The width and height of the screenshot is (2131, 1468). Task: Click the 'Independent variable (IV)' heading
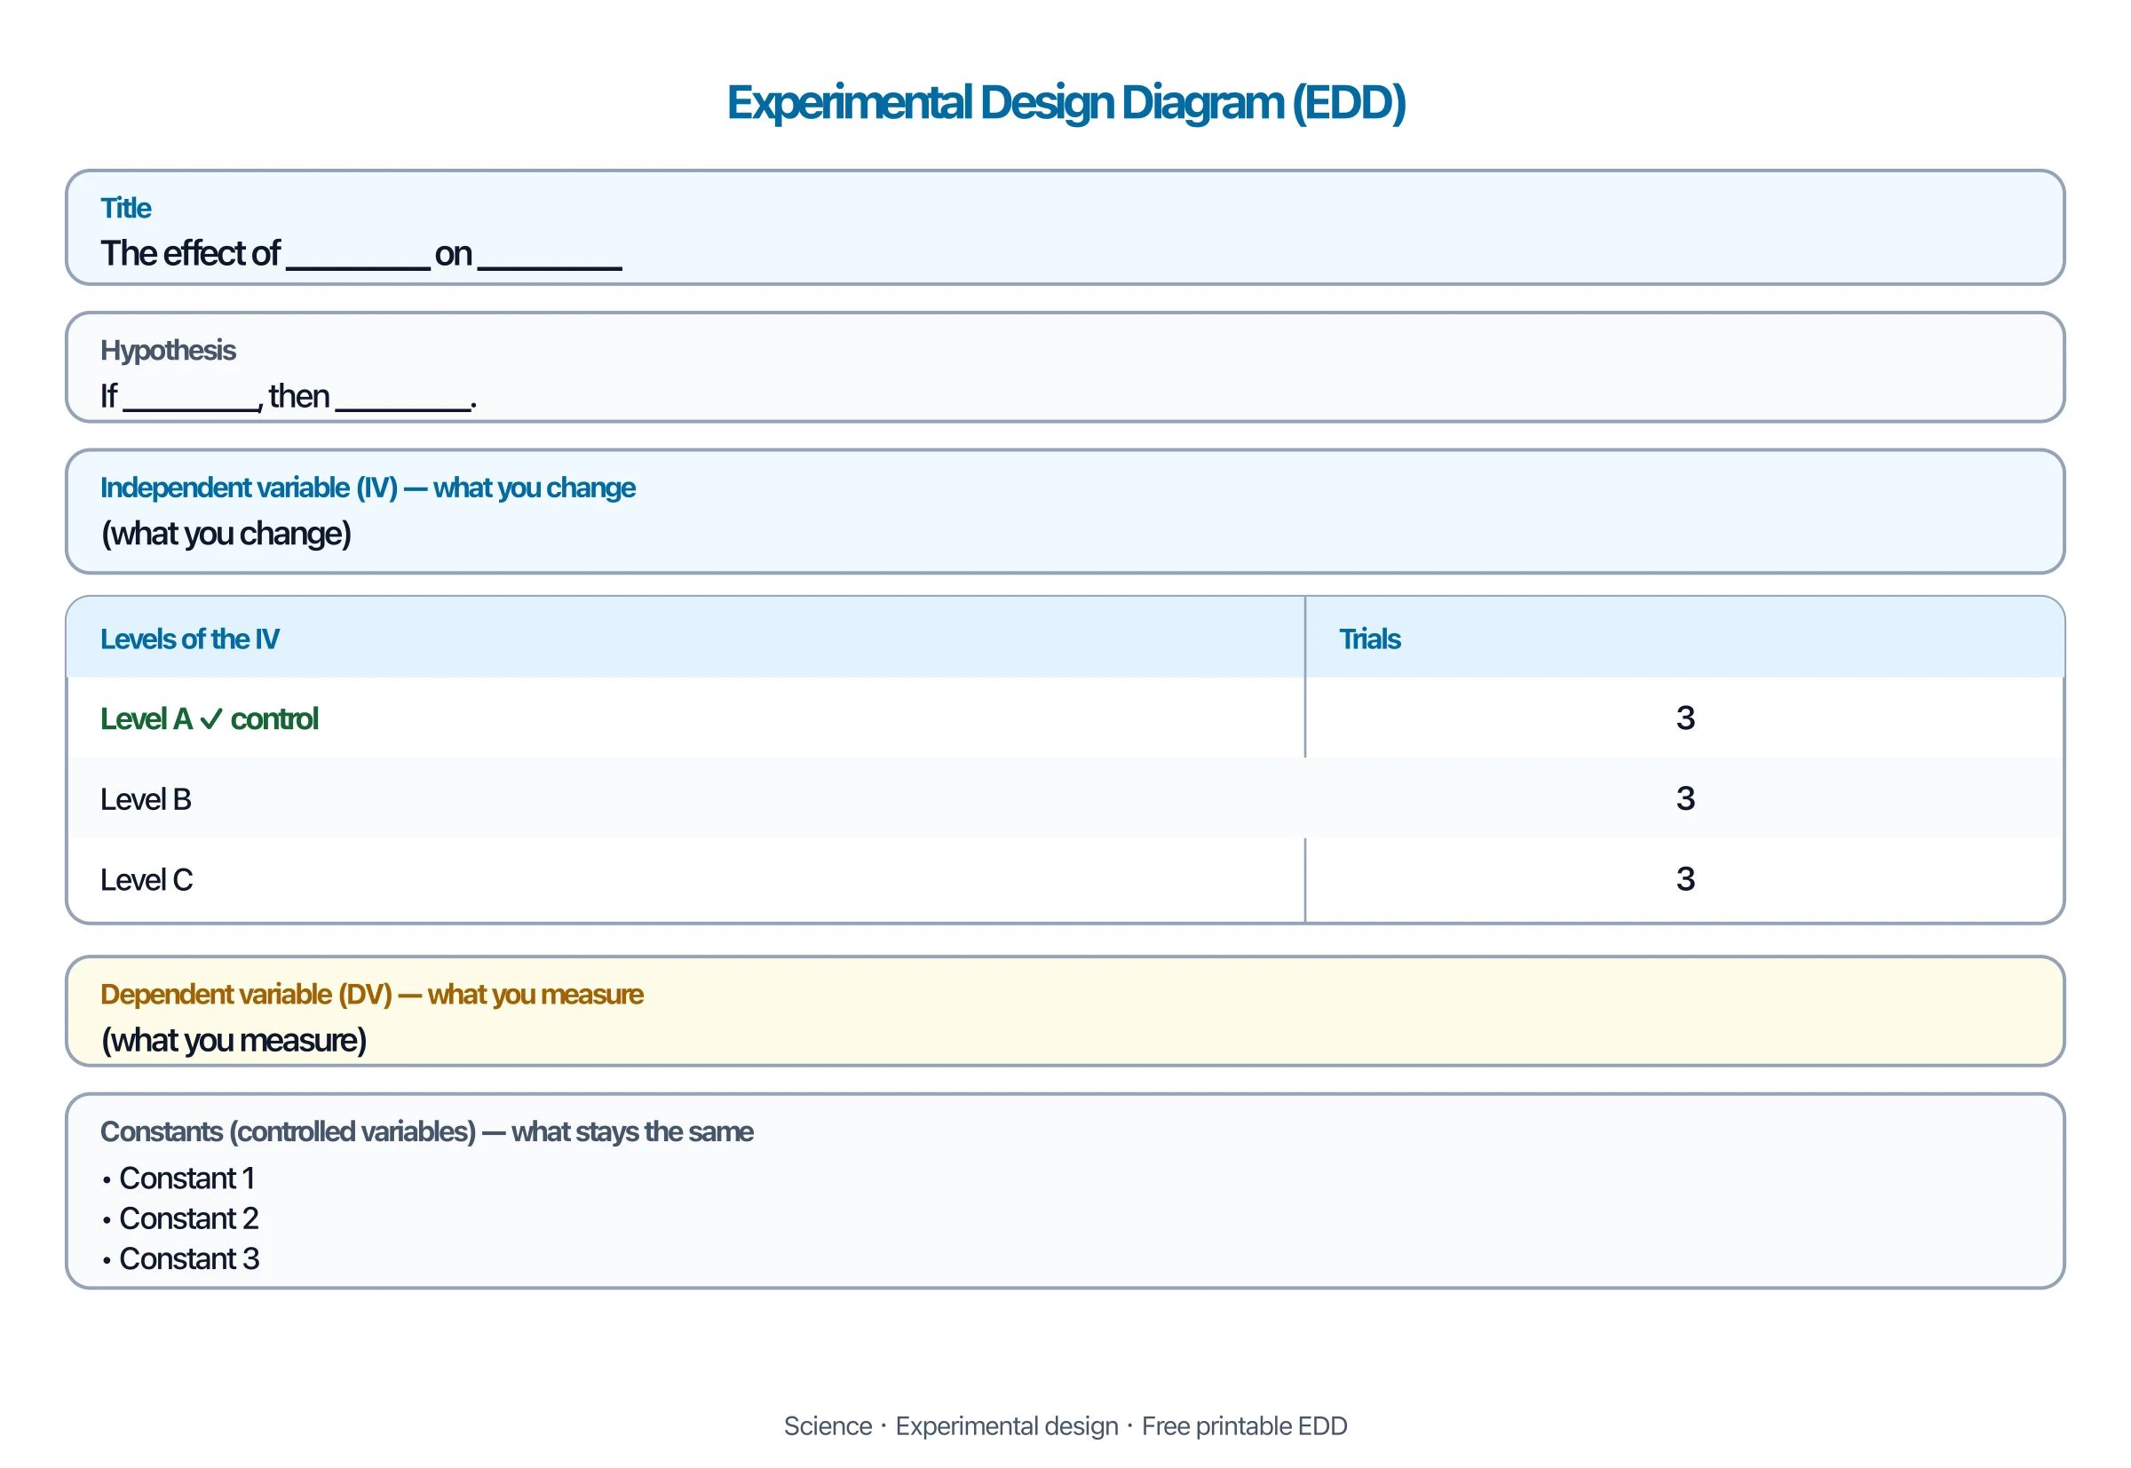[x=367, y=488]
